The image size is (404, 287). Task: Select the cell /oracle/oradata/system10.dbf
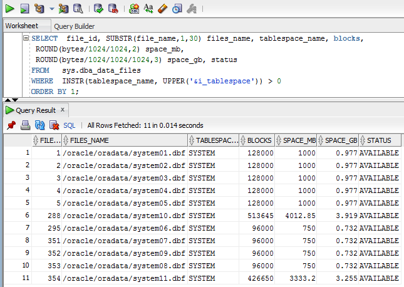coord(124,216)
